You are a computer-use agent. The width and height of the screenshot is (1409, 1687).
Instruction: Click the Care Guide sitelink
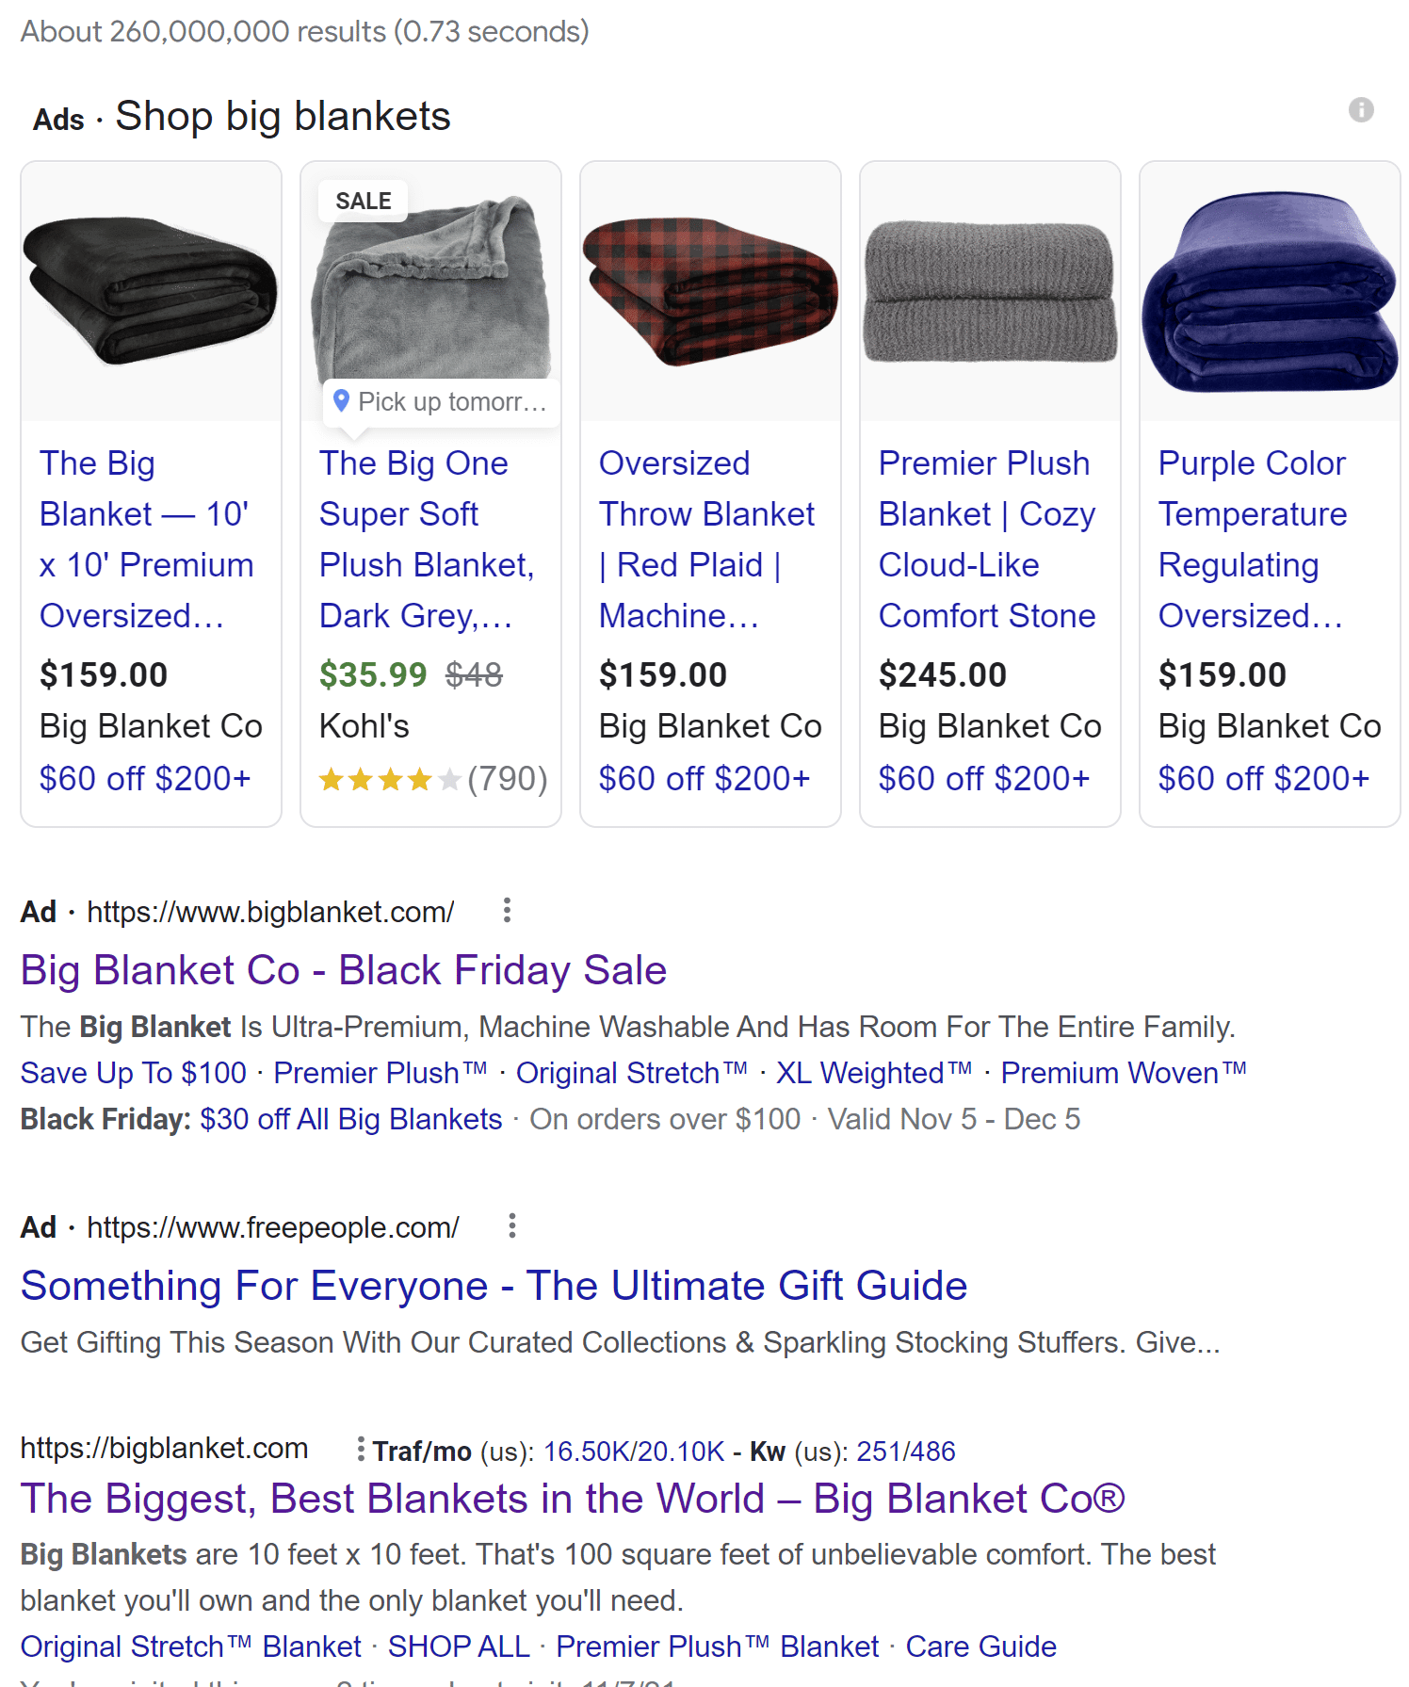(x=980, y=1646)
